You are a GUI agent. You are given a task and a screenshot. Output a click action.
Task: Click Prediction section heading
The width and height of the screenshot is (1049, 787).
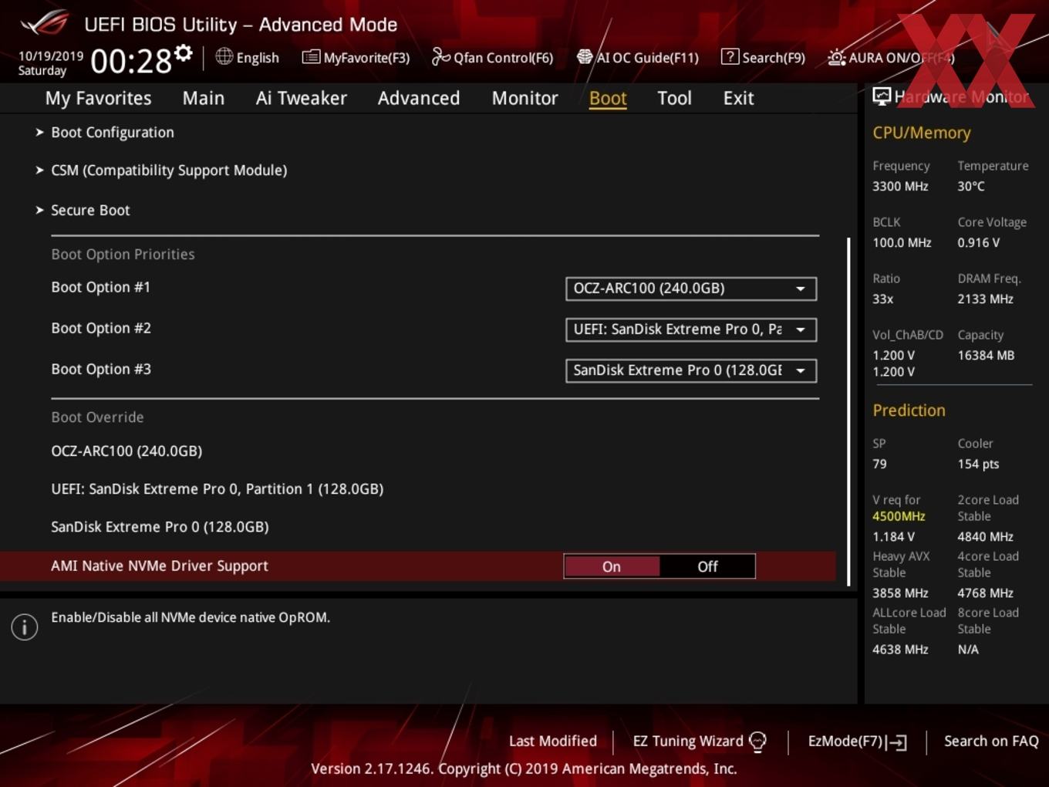point(909,410)
